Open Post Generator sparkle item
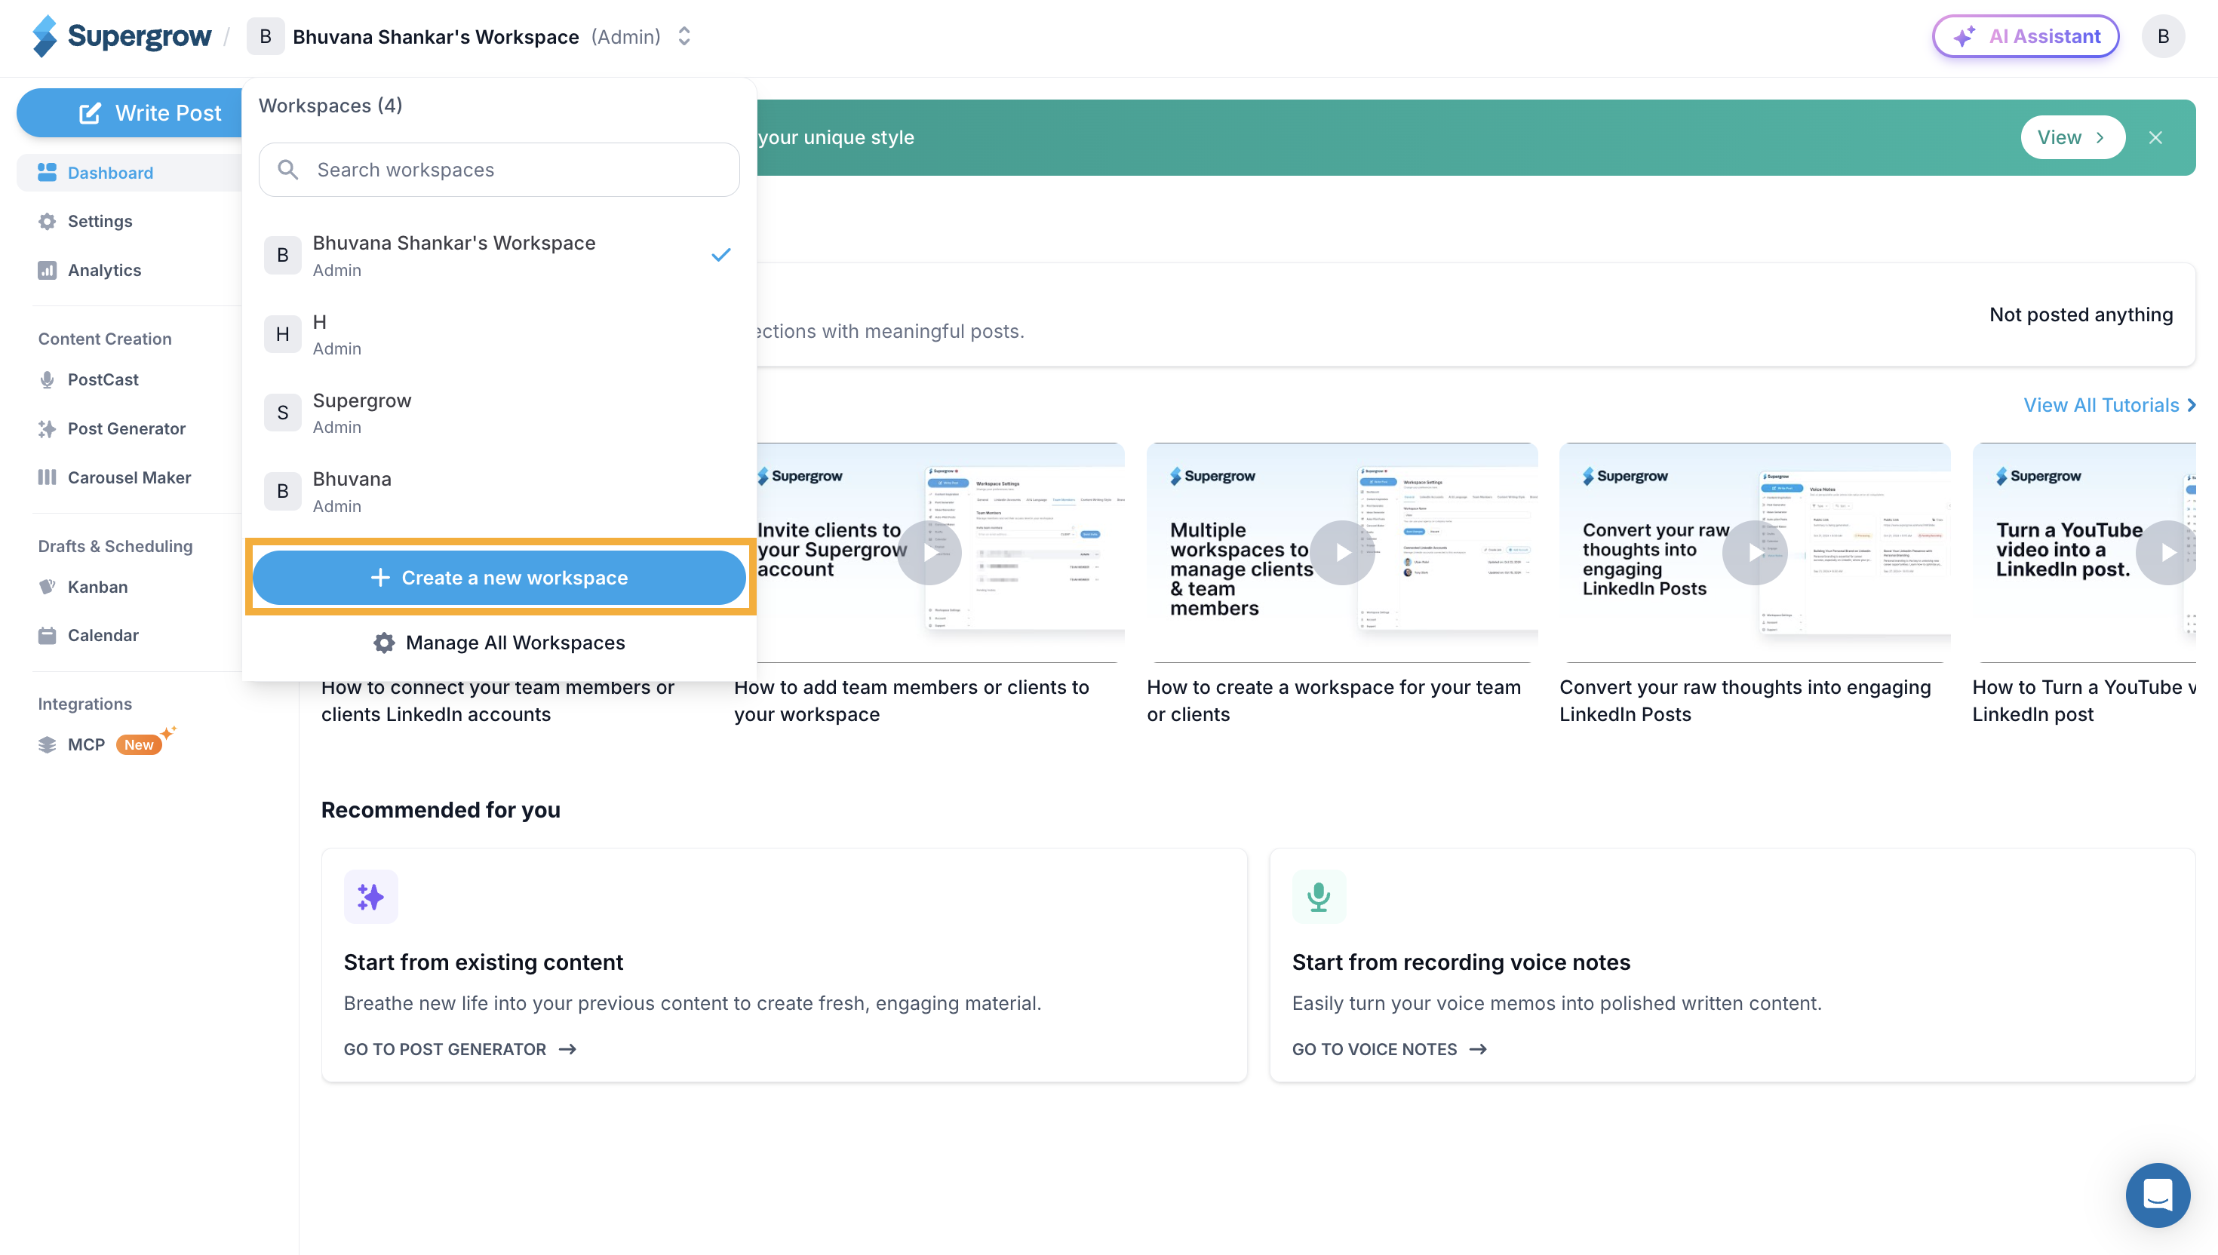The width and height of the screenshot is (2218, 1255). 111,428
